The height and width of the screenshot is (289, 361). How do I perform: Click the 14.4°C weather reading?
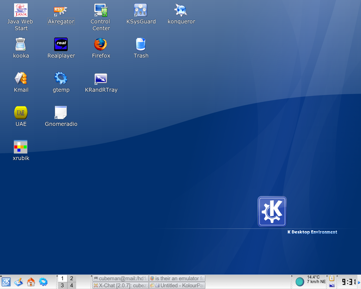313,277
